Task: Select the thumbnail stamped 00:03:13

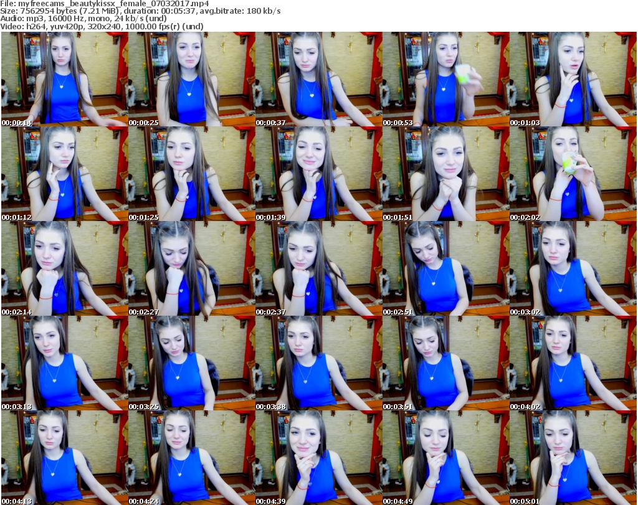Action: (65, 363)
